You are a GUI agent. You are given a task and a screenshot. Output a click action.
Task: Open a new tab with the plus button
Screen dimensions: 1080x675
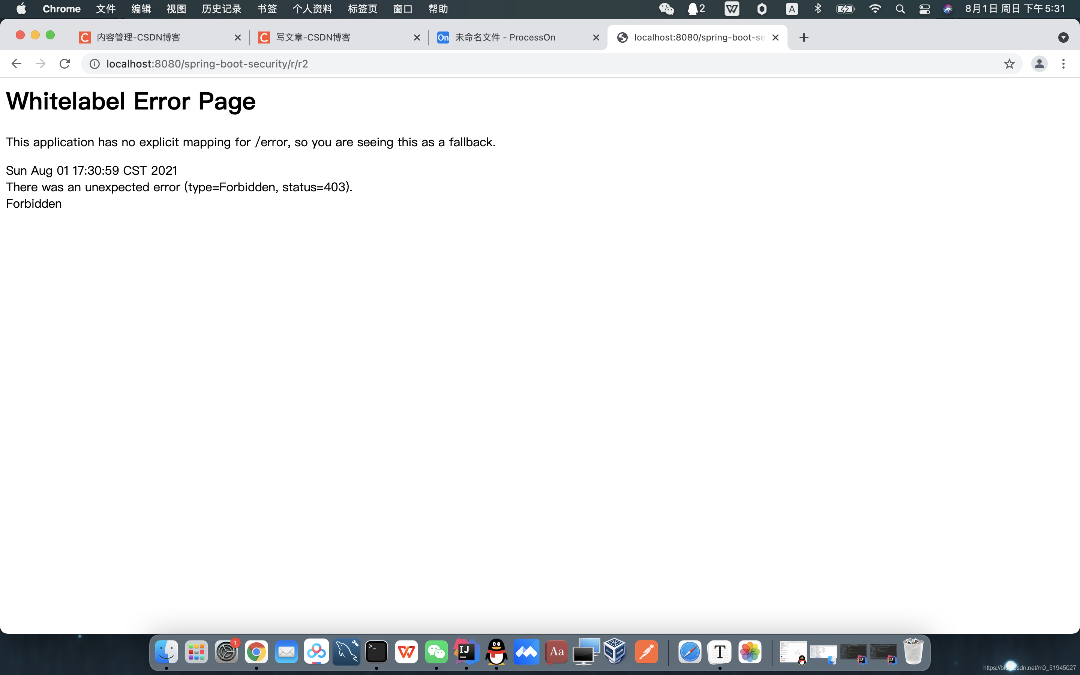(804, 37)
